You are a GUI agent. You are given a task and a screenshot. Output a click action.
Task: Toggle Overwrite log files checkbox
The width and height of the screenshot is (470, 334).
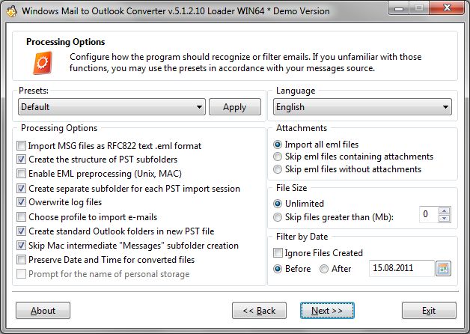click(x=22, y=203)
